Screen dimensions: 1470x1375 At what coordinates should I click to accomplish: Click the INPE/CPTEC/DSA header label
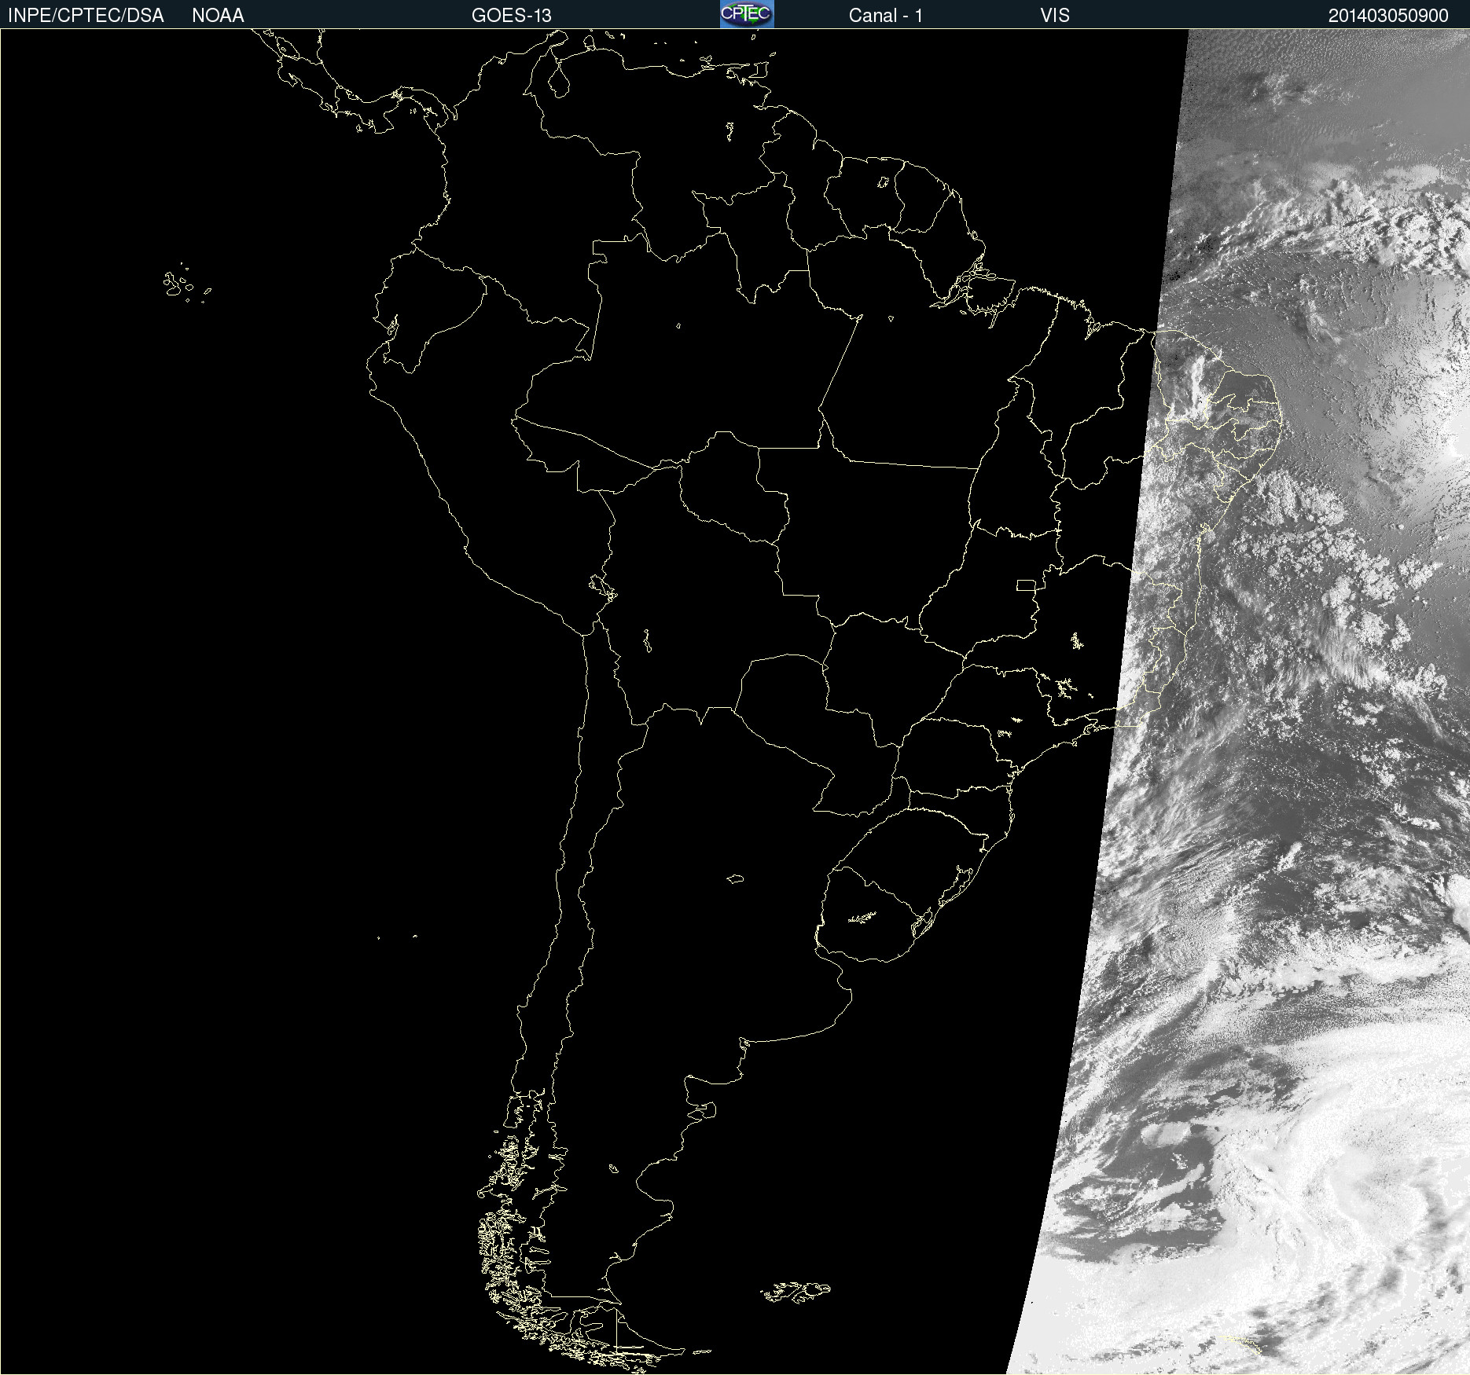[86, 16]
